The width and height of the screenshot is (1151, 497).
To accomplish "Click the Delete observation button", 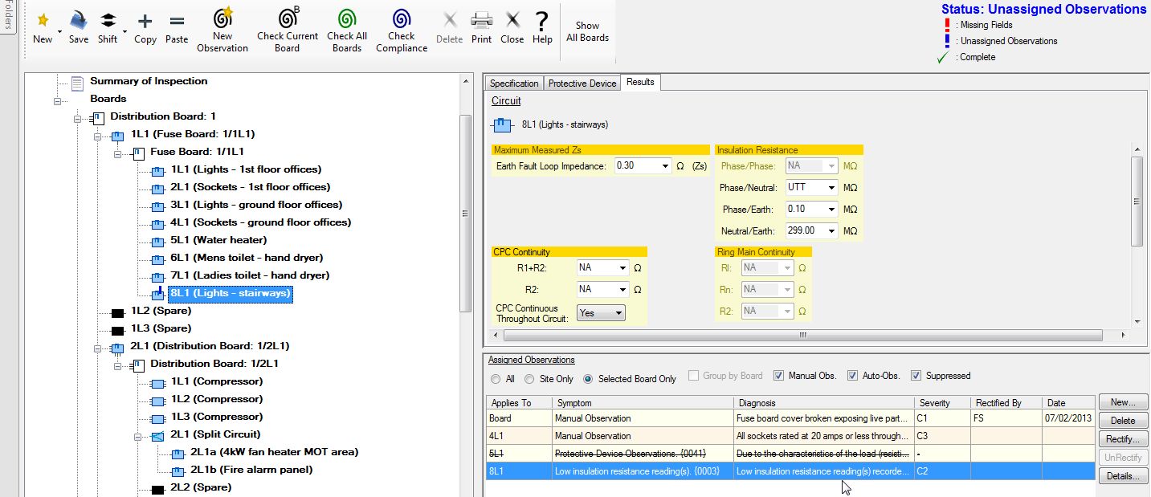I will [x=1123, y=421].
